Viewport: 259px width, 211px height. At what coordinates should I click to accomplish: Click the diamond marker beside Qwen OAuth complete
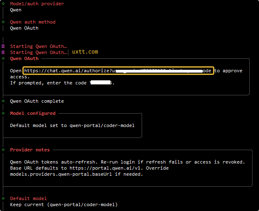click(x=3, y=101)
